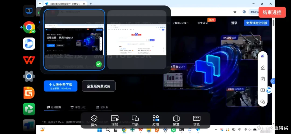Launch the WPS Office app from the sidebar
This screenshot has width=291, height=134.
tap(29, 60)
